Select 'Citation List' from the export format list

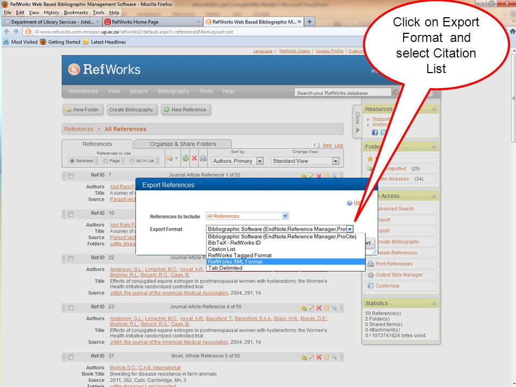point(285,249)
